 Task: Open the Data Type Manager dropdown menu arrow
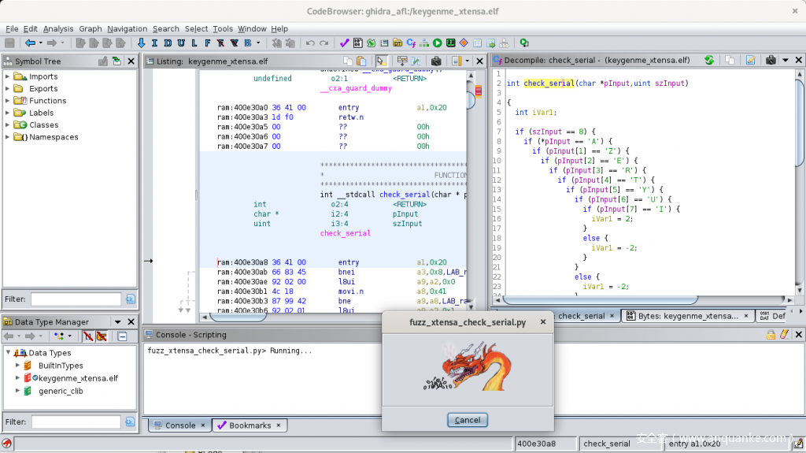[117, 322]
